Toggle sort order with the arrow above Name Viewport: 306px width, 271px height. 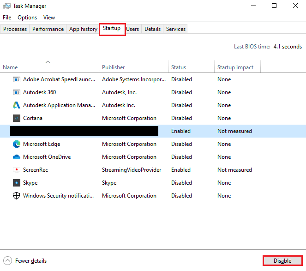pos(48,62)
